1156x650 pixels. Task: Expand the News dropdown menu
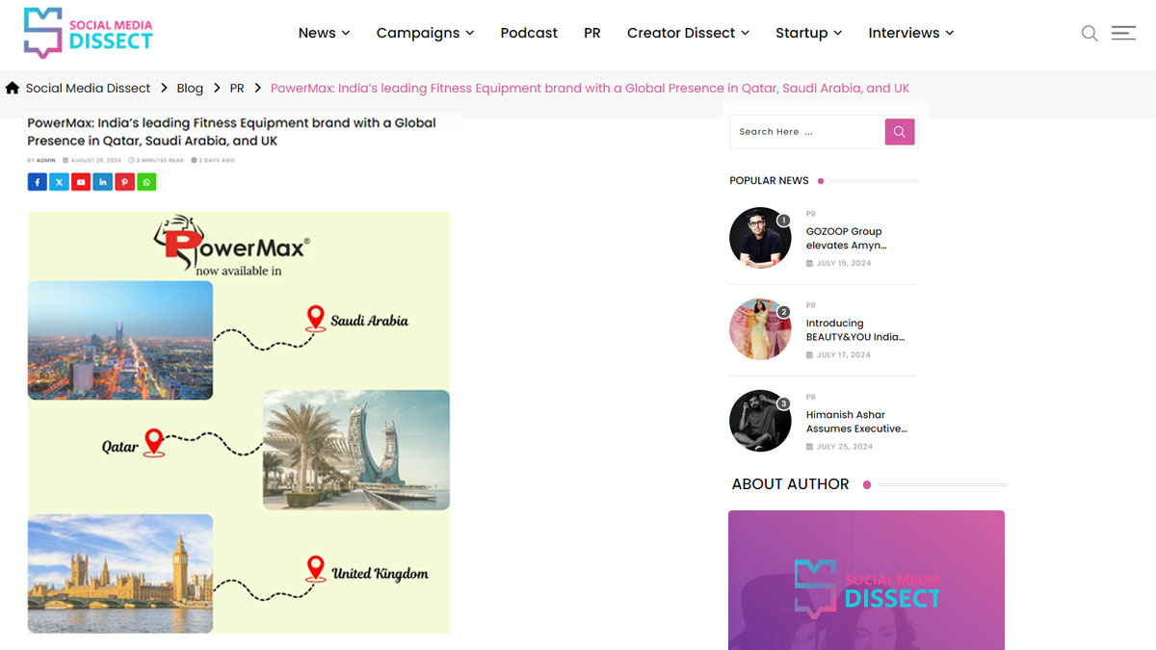point(324,33)
